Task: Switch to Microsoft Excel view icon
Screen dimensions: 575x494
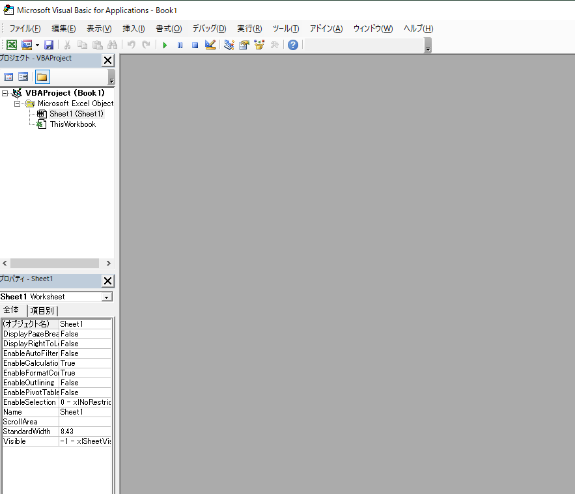Action: (12, 45)
